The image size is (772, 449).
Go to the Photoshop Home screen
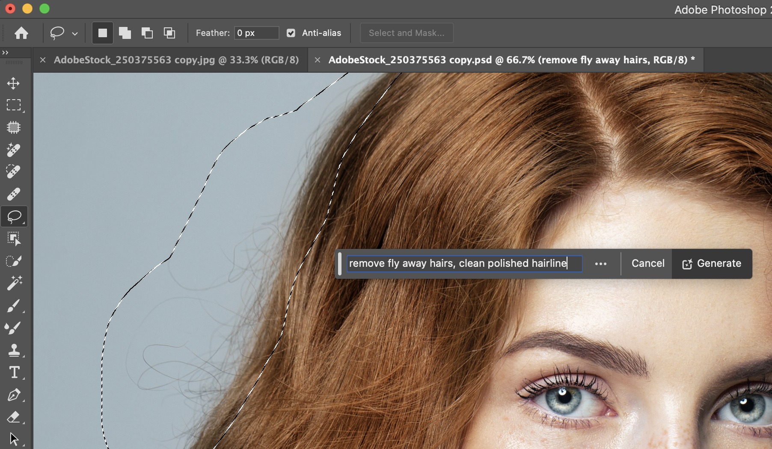coord(21,33)
